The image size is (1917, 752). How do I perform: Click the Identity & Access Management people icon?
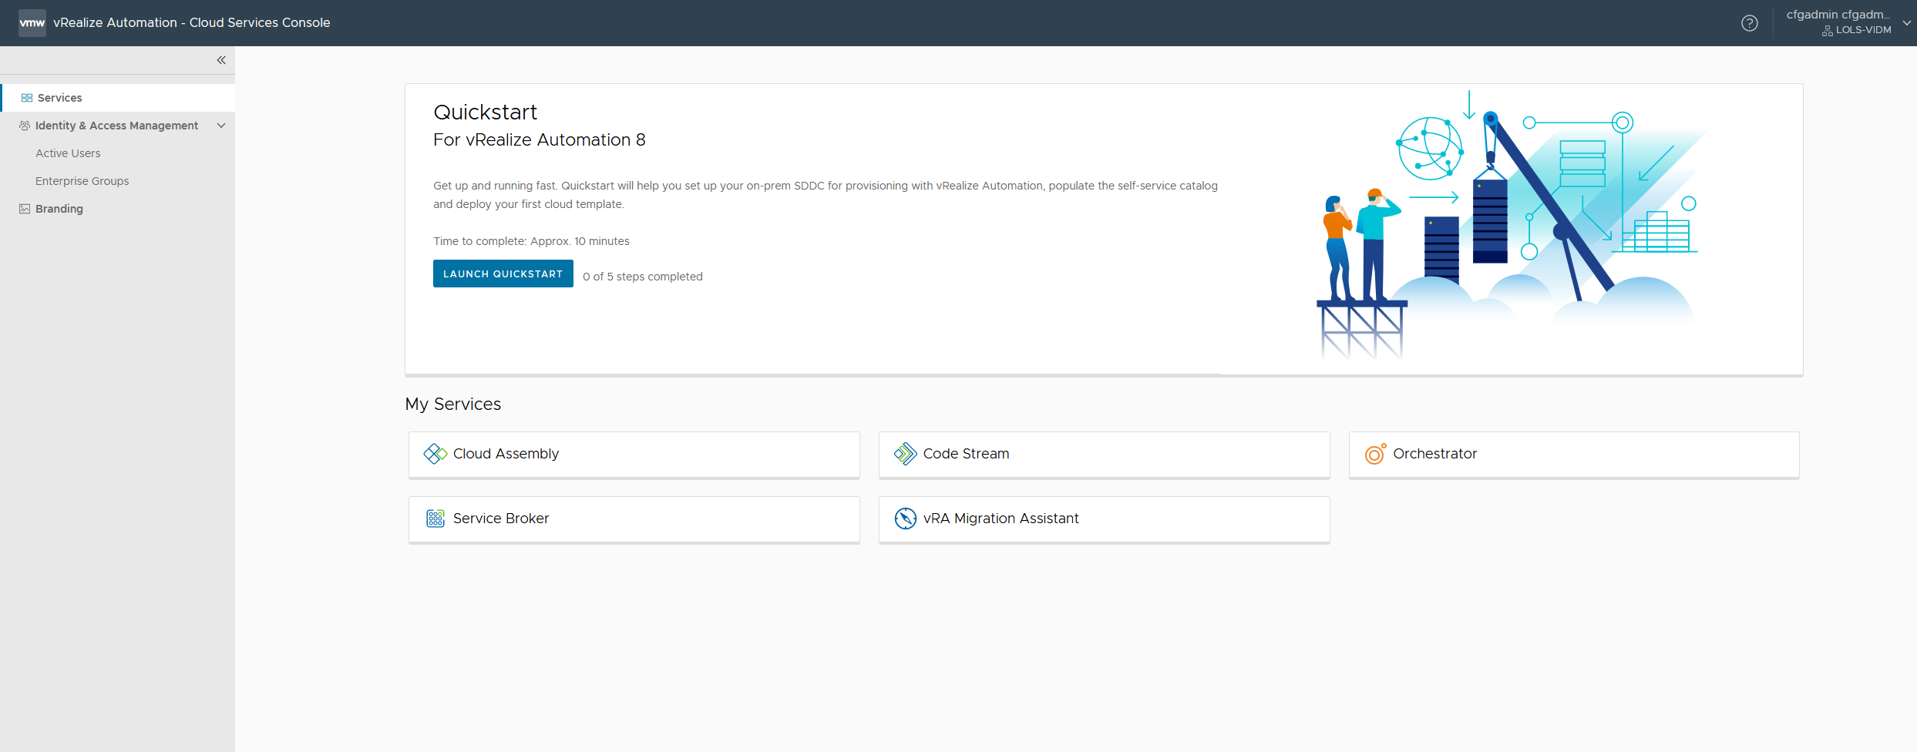(25, 126)
